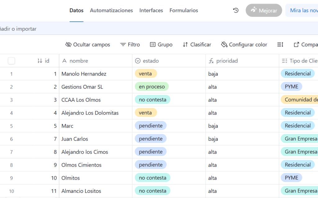
Task: Open the Clasificar sort option
Action: tap(197, 45)
